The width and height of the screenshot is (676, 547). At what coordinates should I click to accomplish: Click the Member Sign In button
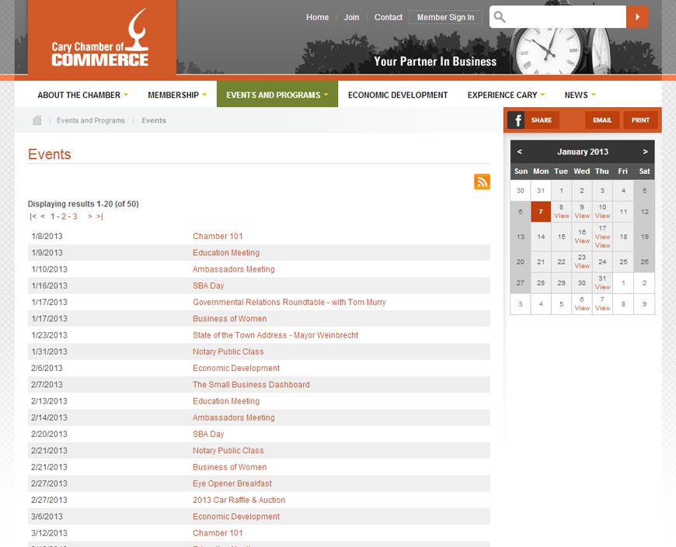coord(445,17)
